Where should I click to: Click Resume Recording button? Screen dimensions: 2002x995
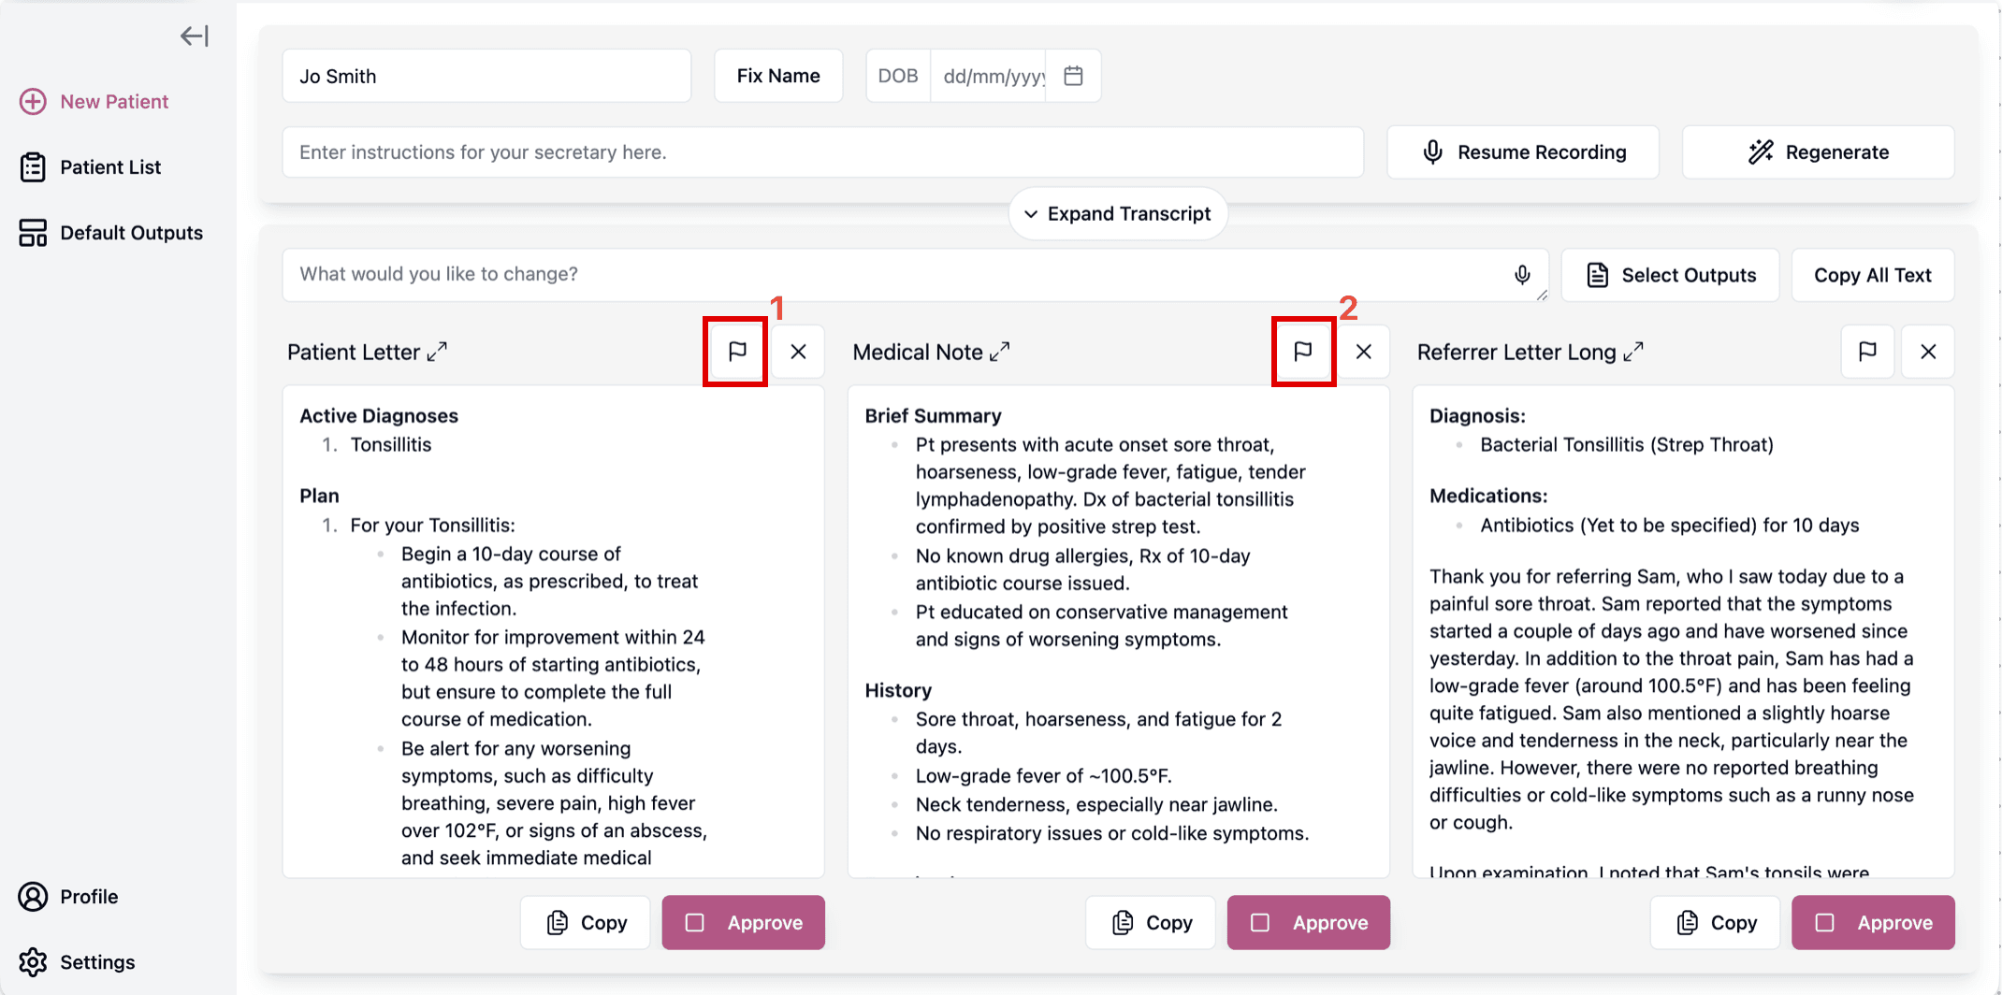point(1523,152)
